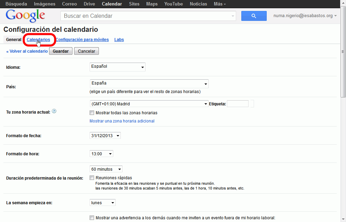The image size is (346, 222).
Task: Open the time format dropdown 13:00
Action: point(101,154)
